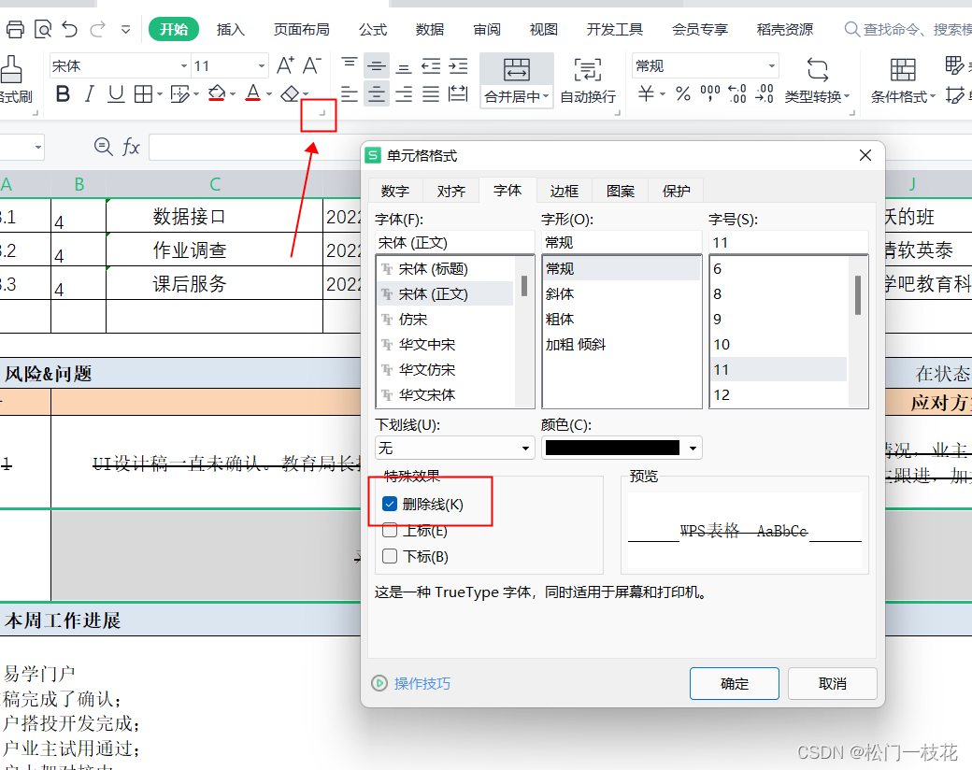Apply thousands separator format
Image resolution: width=972 pixels, height=770 pixels.
709,93
